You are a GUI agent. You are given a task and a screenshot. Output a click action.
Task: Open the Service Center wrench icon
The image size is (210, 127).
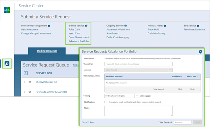click(x=7, y=63)
